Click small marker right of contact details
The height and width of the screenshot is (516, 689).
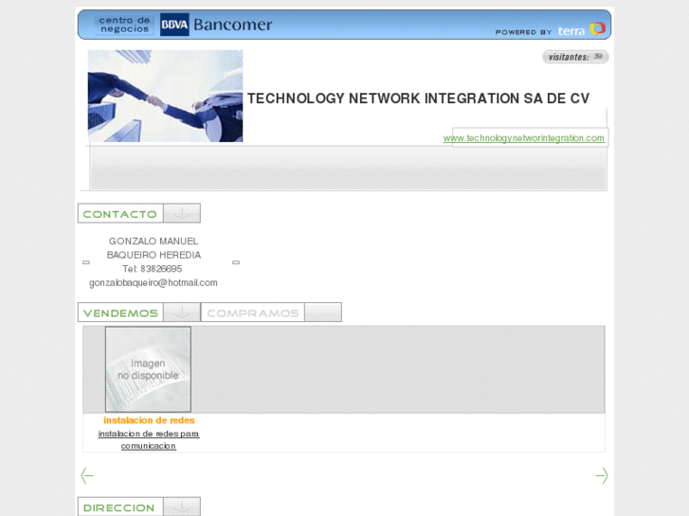(236, 262)
